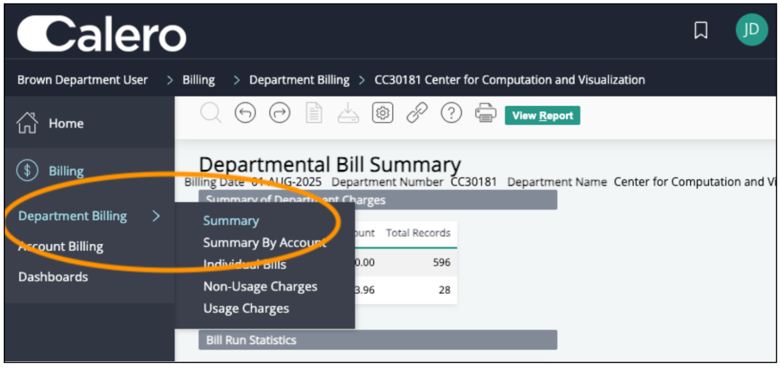This screenshot has width=780, height=368.
Task: Click the Total Records column header
Action: coord(418,233)
